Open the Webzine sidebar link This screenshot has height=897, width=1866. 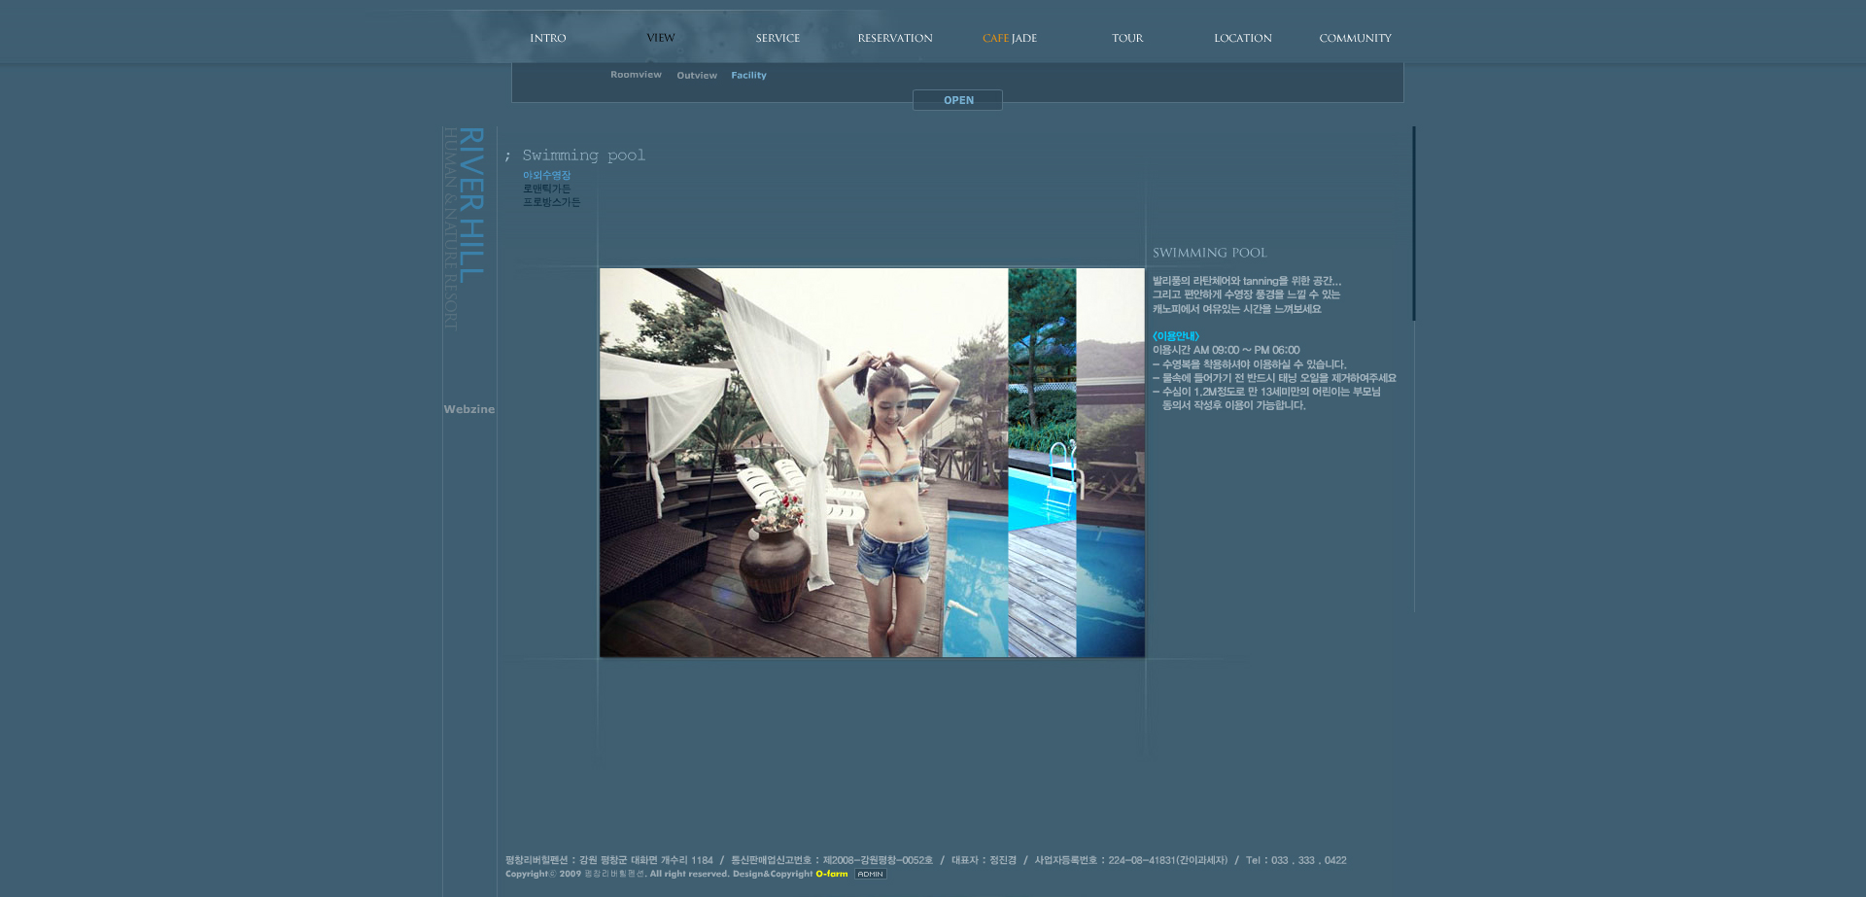click(469, 409)
